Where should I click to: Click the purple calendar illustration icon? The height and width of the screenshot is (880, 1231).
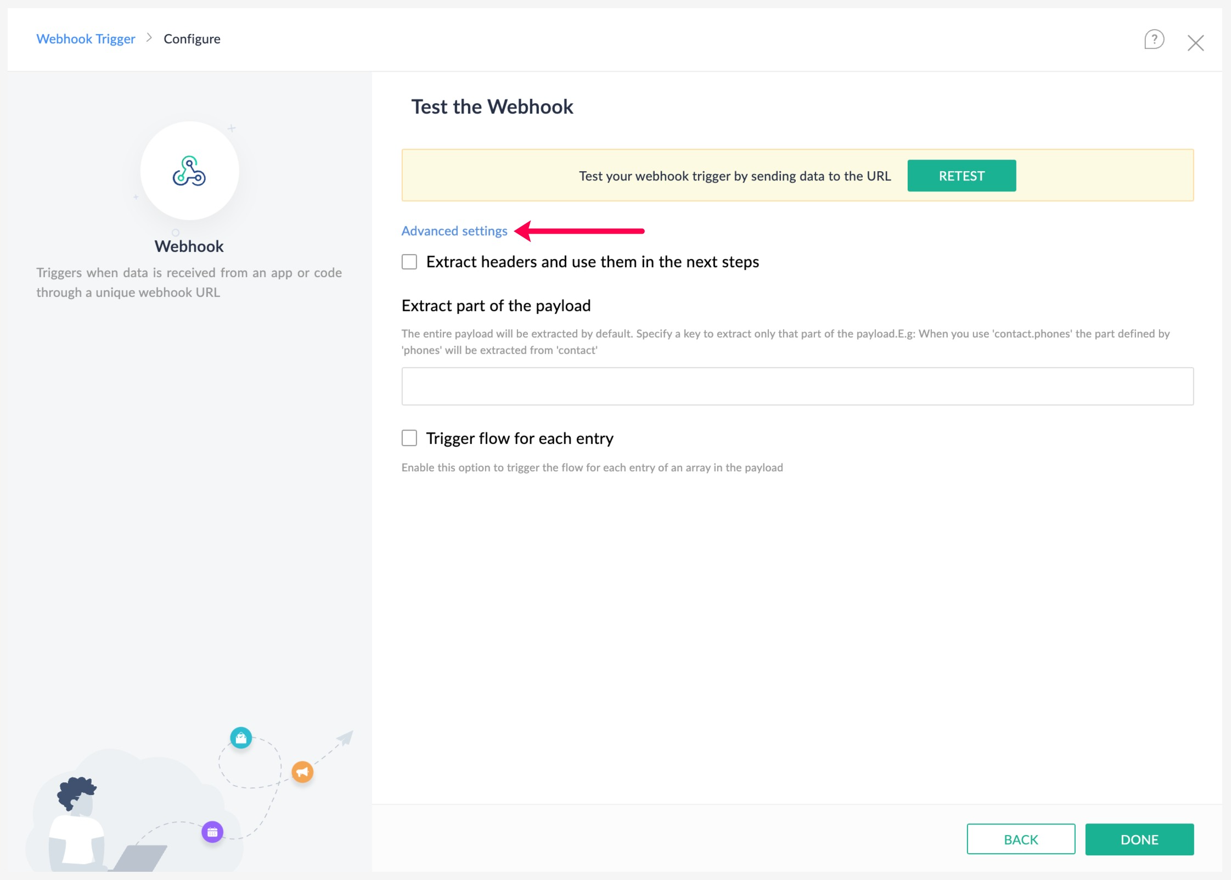point(213,832)
